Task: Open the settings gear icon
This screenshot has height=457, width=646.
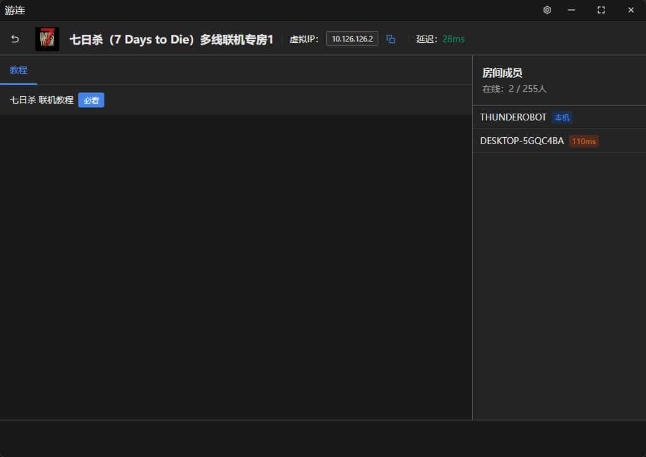Action: point(547,10)
